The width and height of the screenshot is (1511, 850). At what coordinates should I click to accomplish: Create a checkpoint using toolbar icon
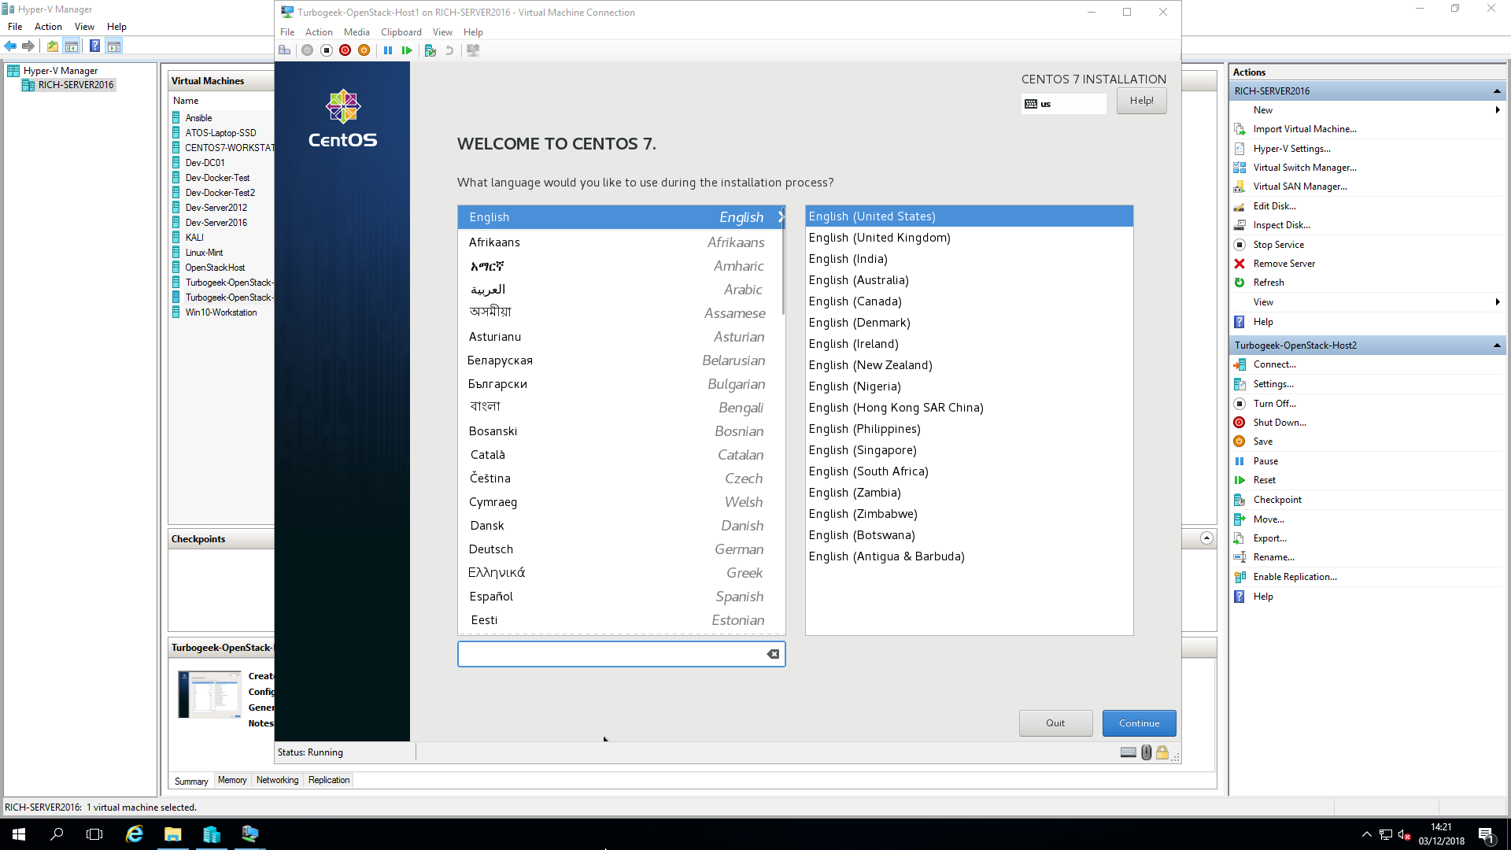pyautogui.click(x=430, y=50)
